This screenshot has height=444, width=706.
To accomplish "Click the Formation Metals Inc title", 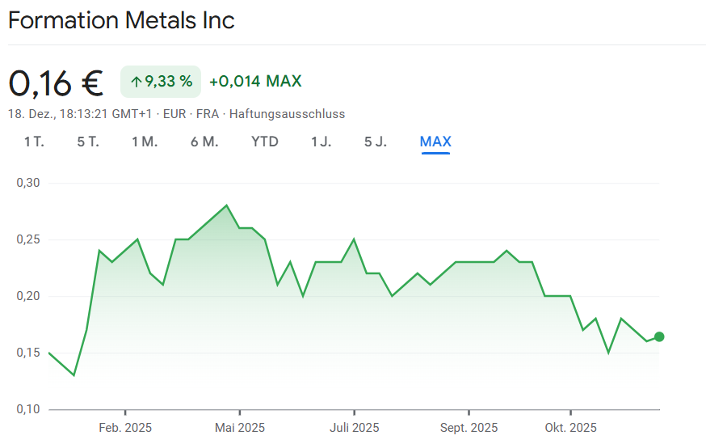I will pos(121,20).
